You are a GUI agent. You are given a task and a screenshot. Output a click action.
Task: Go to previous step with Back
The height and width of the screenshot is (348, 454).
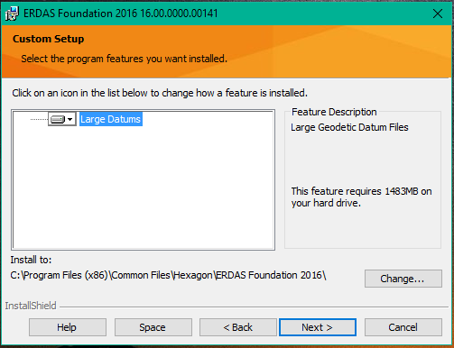coord(237,327)
